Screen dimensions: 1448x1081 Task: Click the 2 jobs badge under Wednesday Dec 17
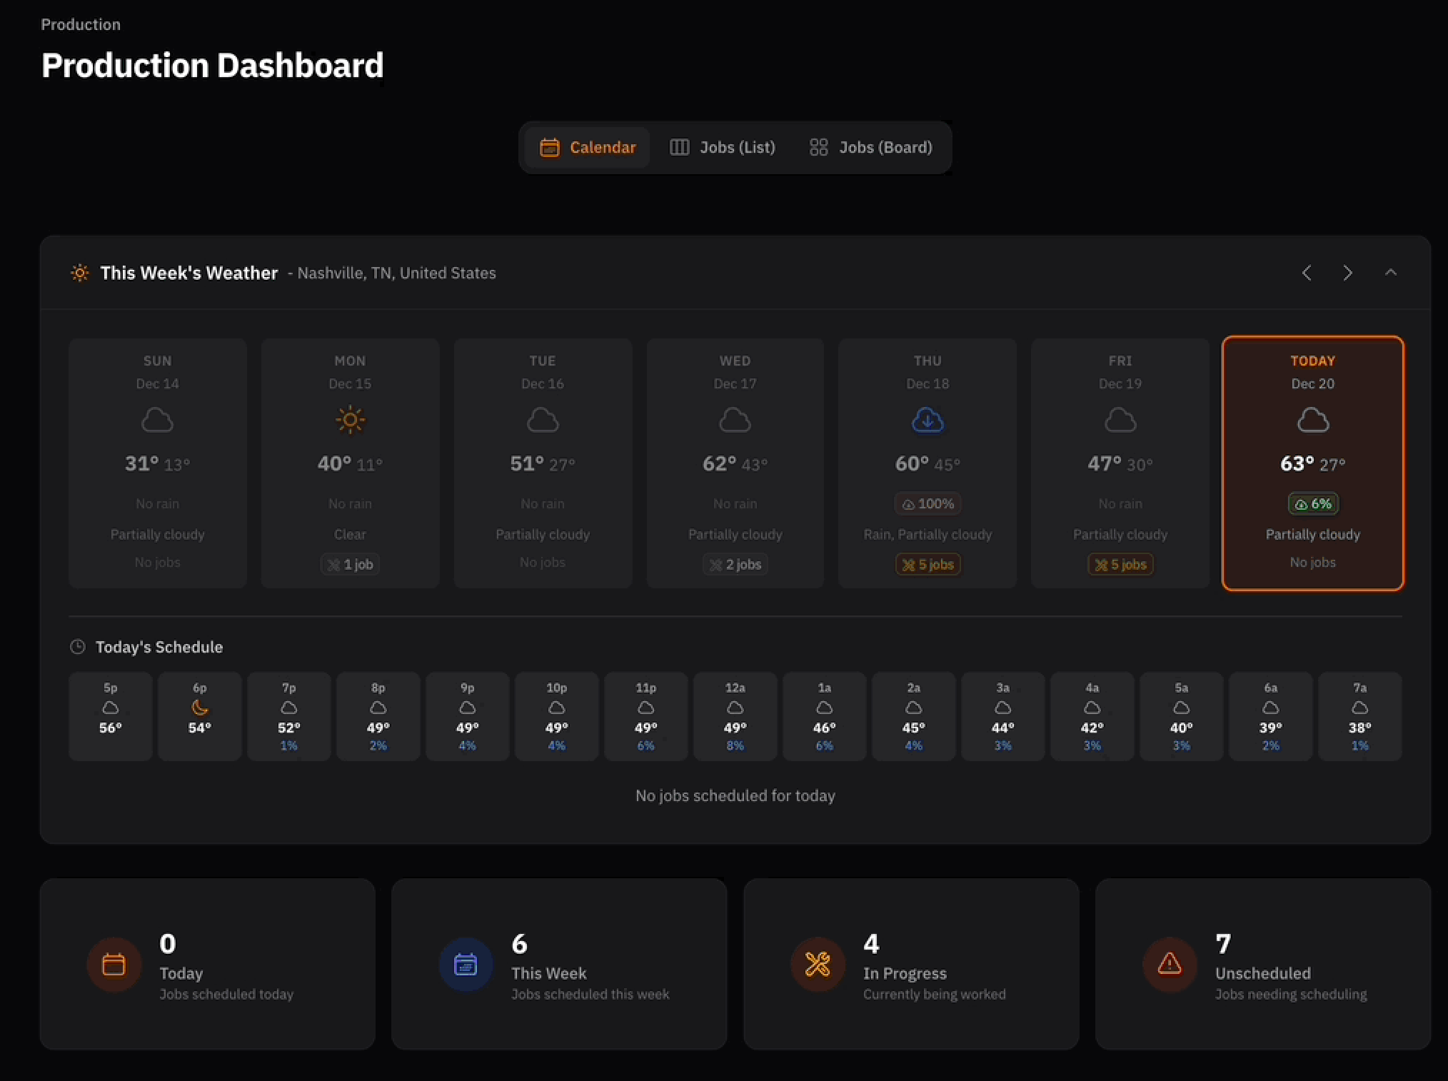(x=735, y=564)
